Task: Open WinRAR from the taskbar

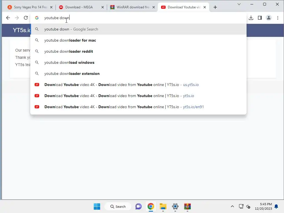Action: pos(187,206)
